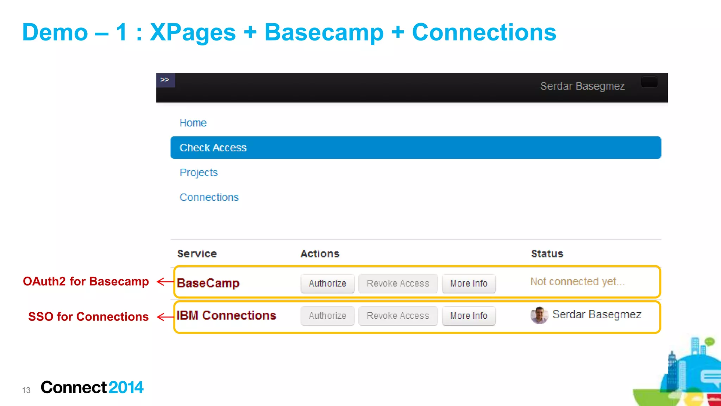
Task: Open the Projects menu item
Action: click(199, 173)
